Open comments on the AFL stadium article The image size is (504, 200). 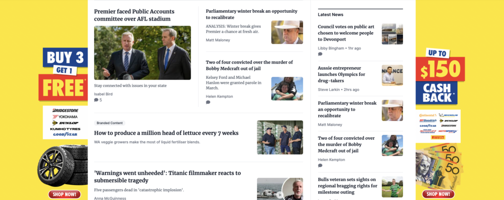coord(96,100)
